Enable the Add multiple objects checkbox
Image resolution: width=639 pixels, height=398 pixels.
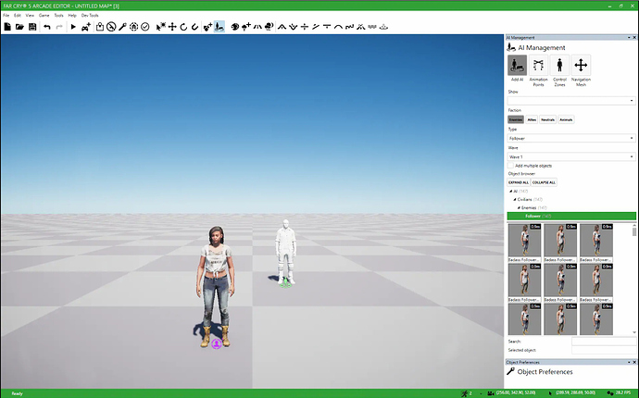(510, 166)
